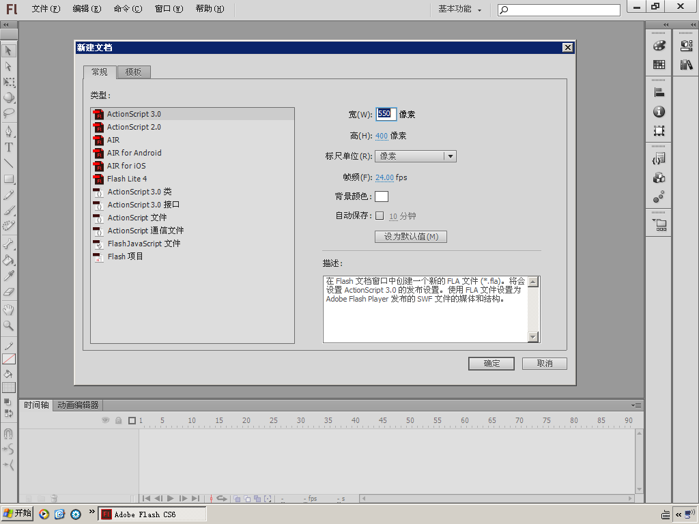Select the Deco tool
The width and height of the screenshot is (699, 524).
click(8, 226)
